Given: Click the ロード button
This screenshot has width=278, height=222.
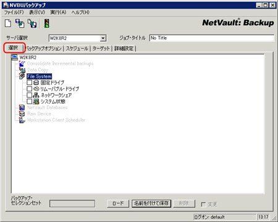Looking at the screenshot, I should [x=118, y=203].
